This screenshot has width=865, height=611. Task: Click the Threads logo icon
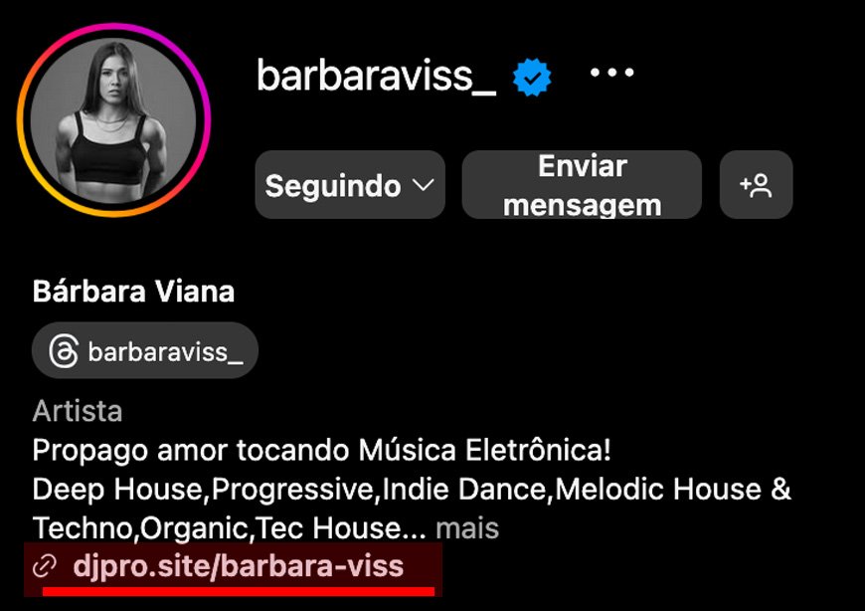click(64, 351)
